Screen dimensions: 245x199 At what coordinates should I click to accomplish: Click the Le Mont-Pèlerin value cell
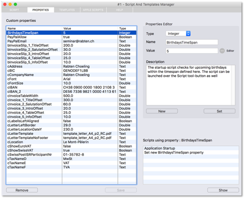tap(90, 142)
